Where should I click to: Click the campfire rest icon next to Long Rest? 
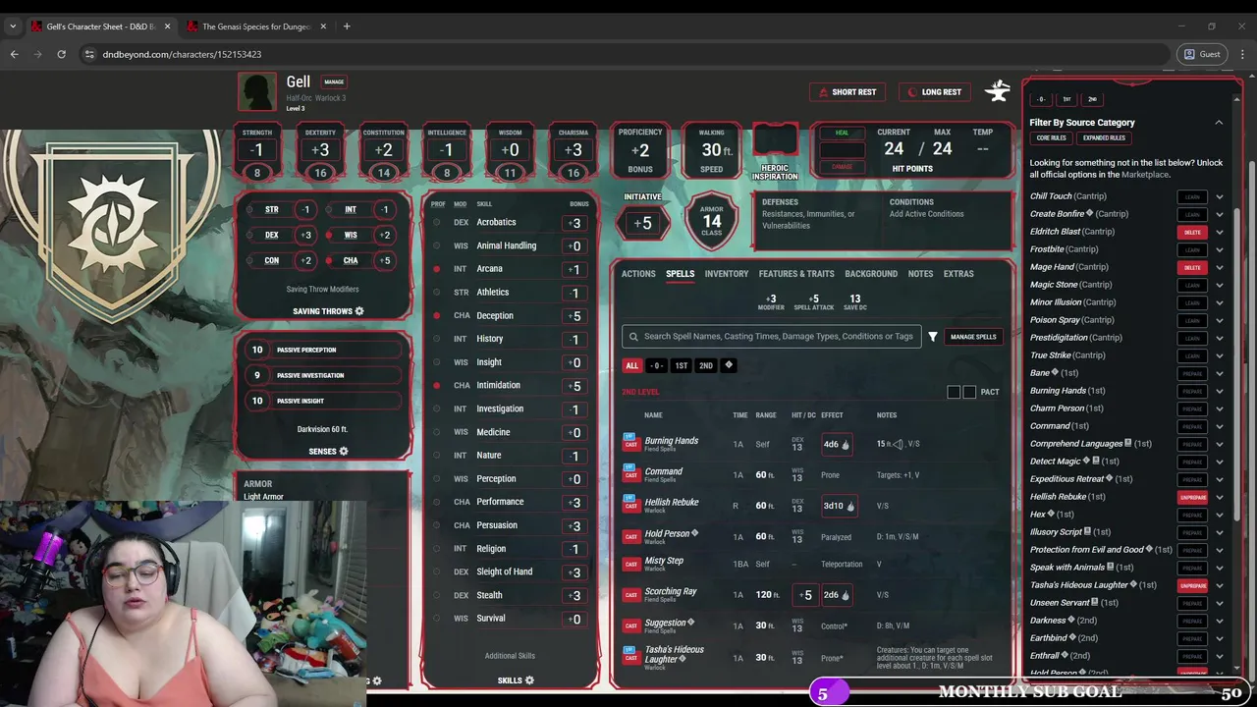tap(998, 91)
